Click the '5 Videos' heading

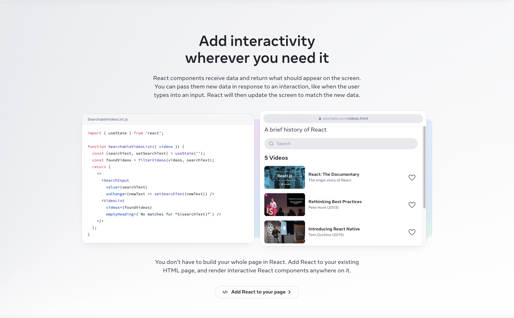(x=276, y=158)
